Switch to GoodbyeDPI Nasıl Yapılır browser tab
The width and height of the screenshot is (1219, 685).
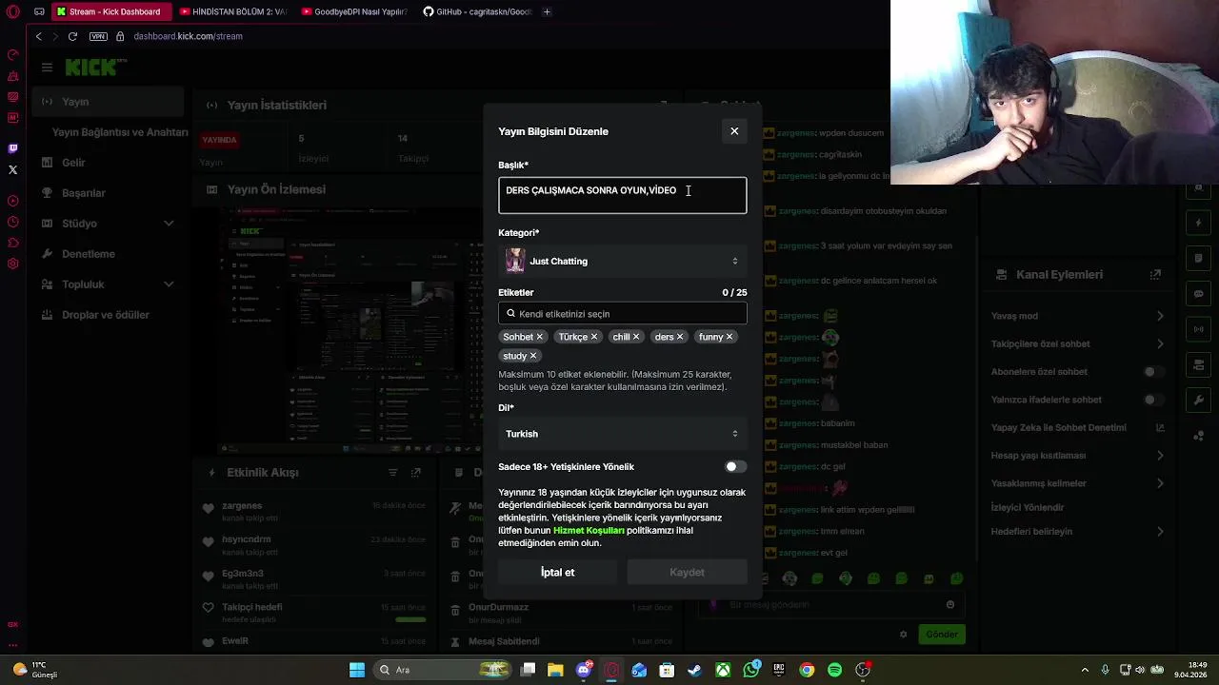pos(354,11)
